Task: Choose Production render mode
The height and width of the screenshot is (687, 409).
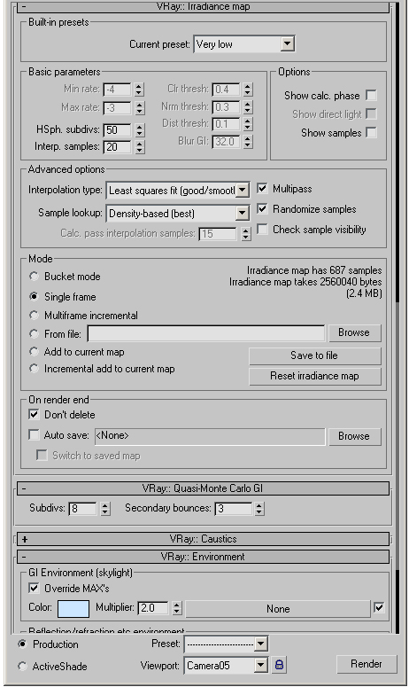Action: click(22, 644)
